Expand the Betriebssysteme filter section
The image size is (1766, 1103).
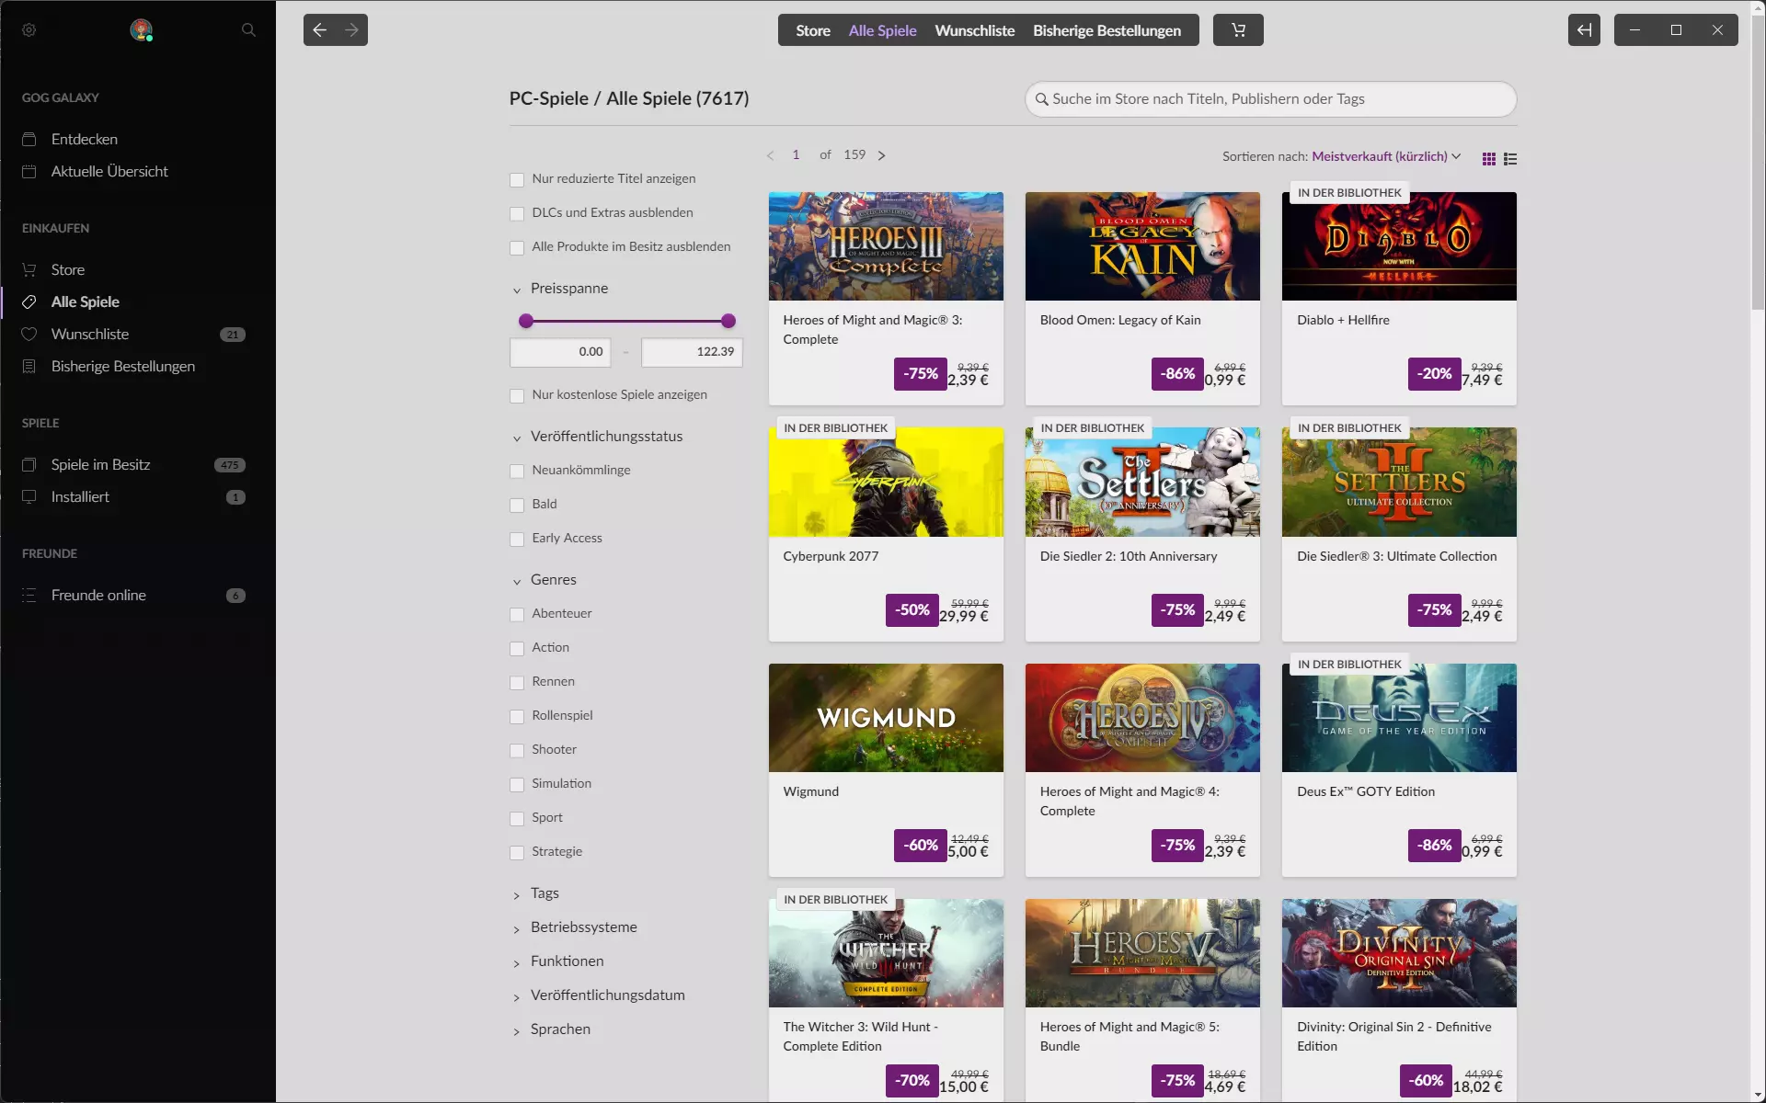[575, 927]
